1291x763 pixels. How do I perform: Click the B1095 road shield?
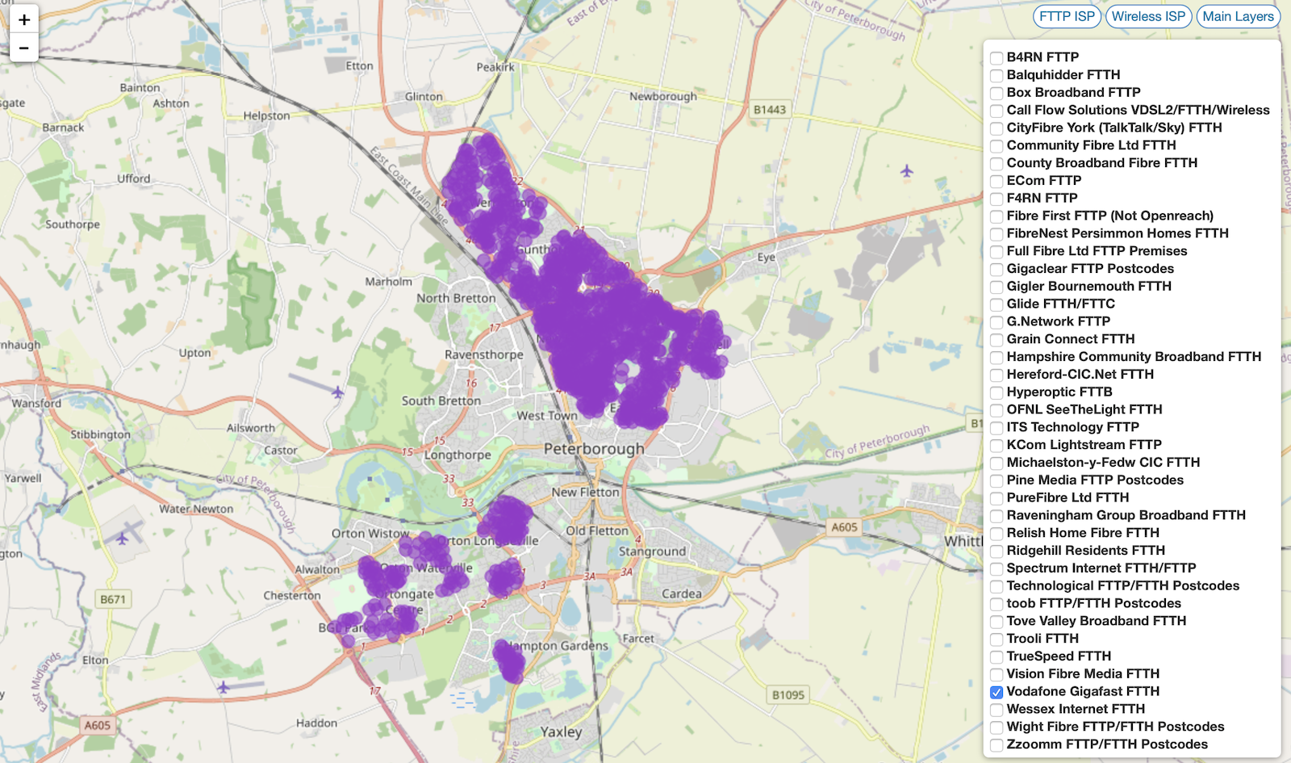(x=788, y=694)
